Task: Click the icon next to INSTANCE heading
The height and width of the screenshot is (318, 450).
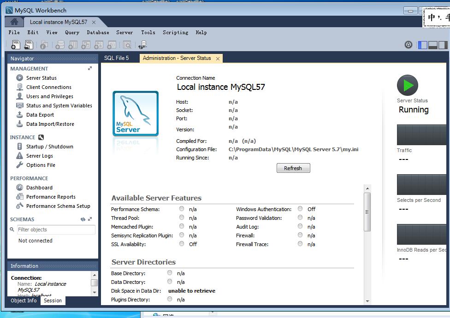Action: (x=41, y=137)
